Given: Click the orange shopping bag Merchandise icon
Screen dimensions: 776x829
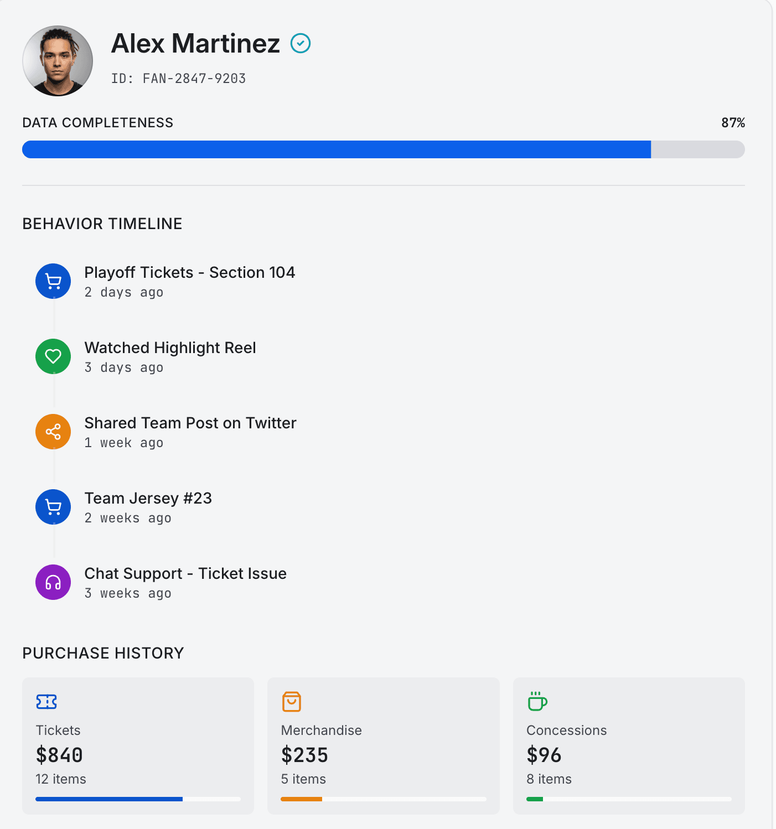Looking at the screenshot, I should point(292,702).
